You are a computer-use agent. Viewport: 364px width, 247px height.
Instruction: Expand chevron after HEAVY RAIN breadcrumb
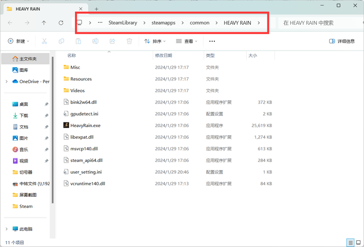259,23
